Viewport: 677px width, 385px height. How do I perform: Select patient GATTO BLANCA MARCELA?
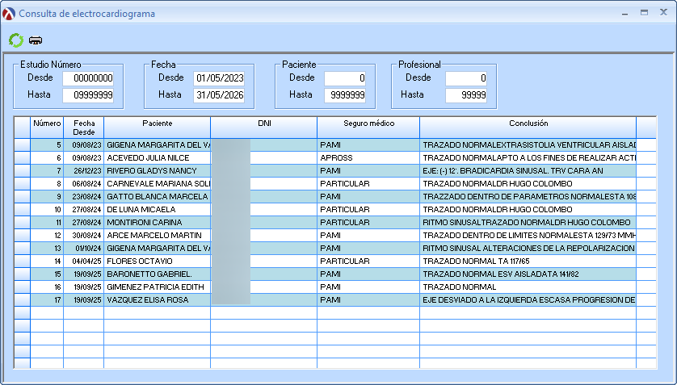pyautogui.click(x=158, y=197)
